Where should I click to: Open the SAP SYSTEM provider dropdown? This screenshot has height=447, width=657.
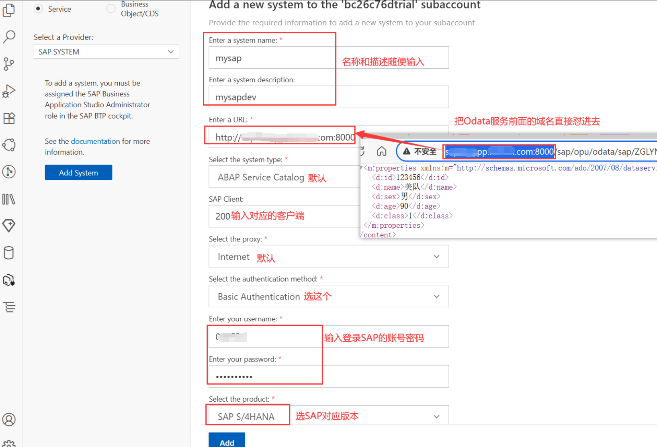tap(106, 51)
